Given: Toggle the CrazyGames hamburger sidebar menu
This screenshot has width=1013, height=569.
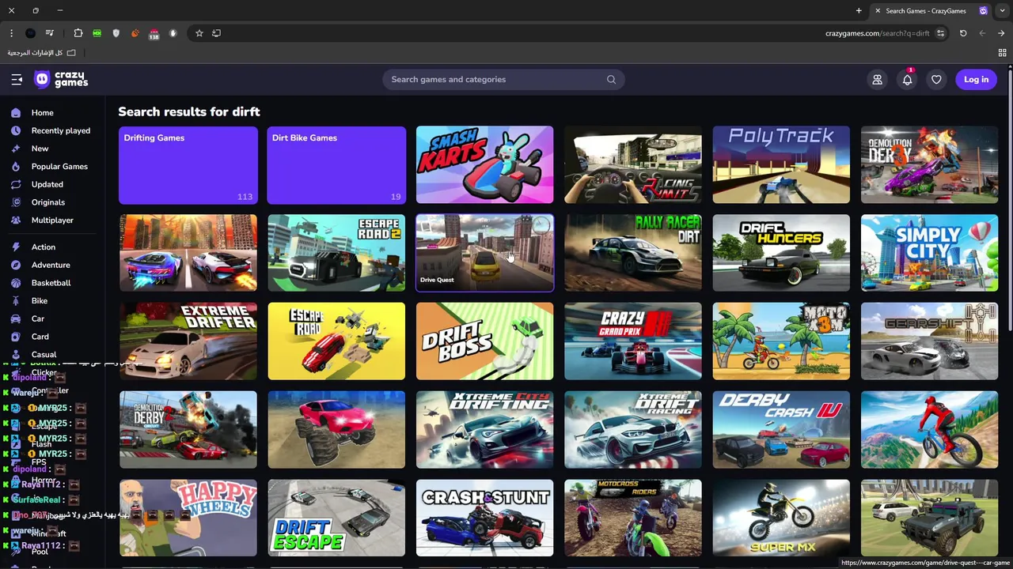Looking at the screenshot, I should tap(17, 79).
